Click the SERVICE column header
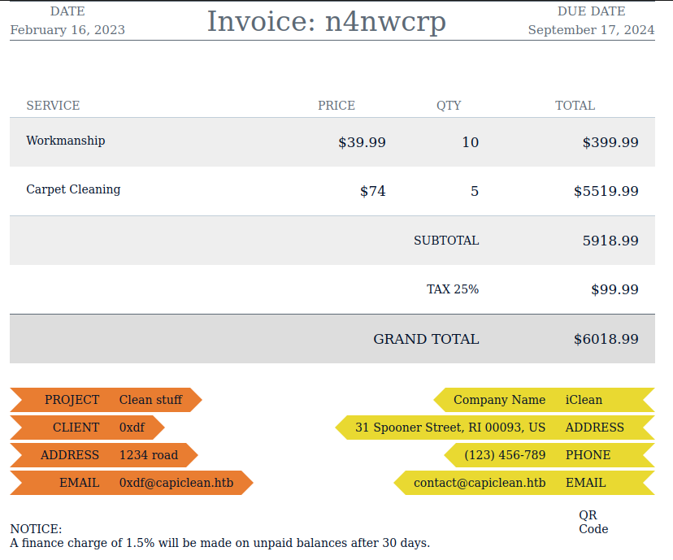 (x=53, y=106)
